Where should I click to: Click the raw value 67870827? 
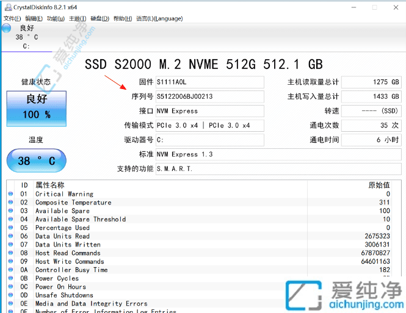coord(375,253)
